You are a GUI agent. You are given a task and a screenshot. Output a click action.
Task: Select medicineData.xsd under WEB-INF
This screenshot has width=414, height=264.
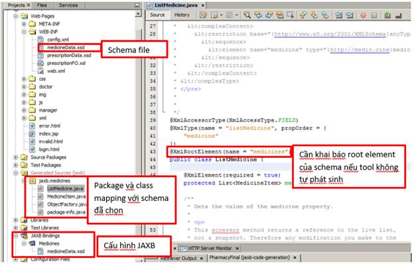click(x=66, y=48)
